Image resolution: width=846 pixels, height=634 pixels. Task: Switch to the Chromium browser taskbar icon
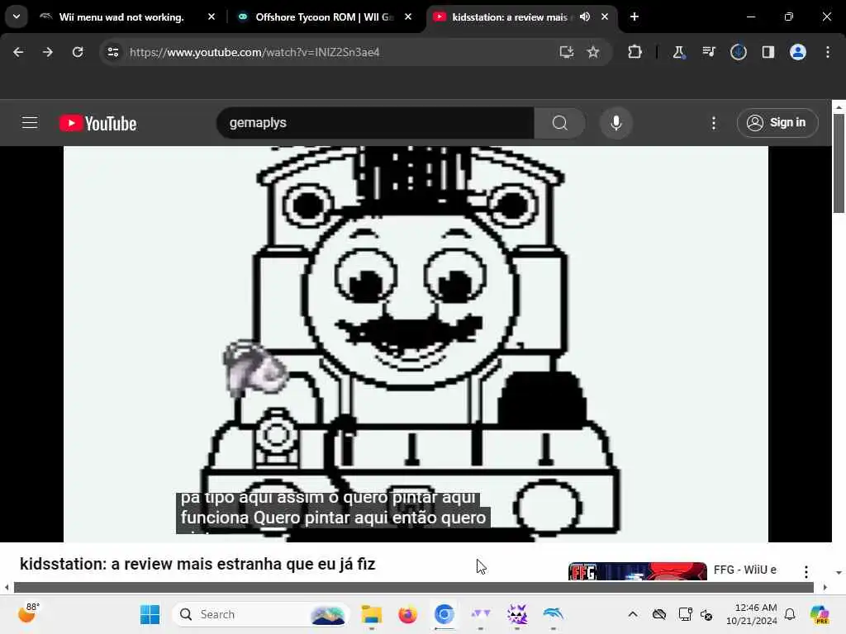coord(444,614)
